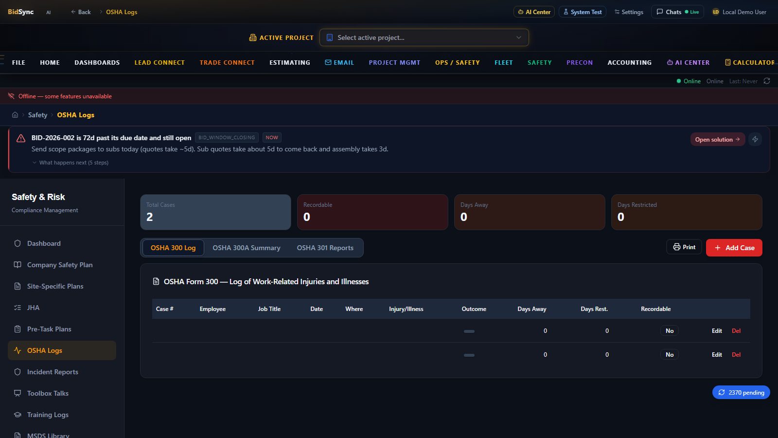Click the Toolbox Talks presentation icon
Image resolution: width=778 pixels, height=438 pixels.
pyautogui.click(x=18, y=393)
